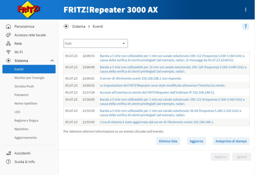
Task: Click the Sistema breadcrumb link
Action: [x=79, y=26]
